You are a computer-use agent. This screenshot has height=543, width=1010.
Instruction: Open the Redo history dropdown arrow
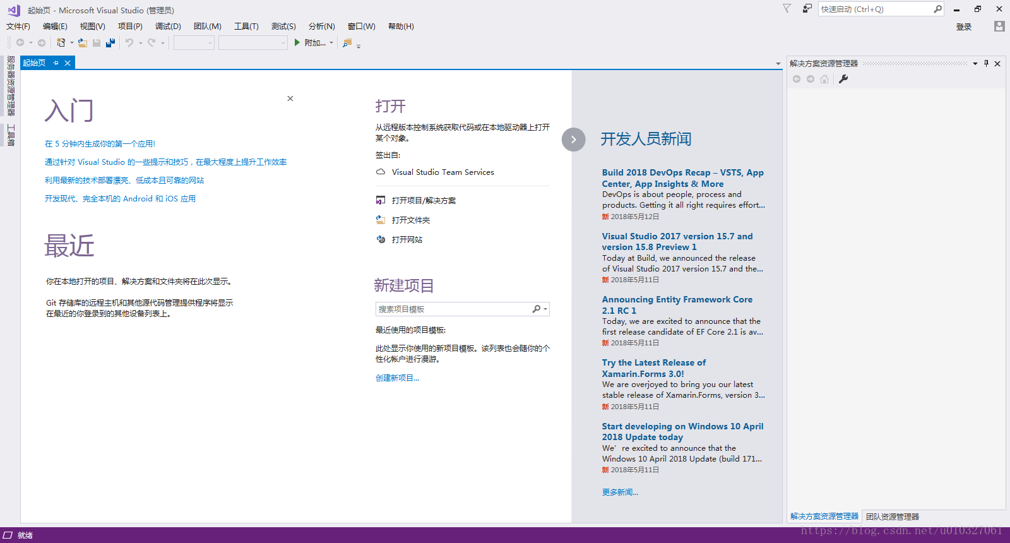coord(162,43)
